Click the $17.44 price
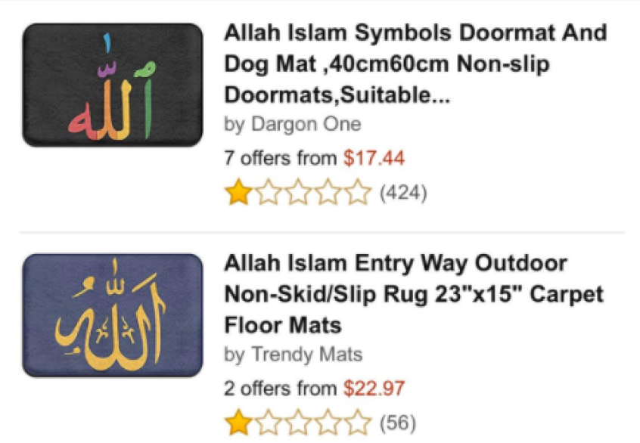Image resolution: width=640 pixels, height=443 pixels. pyautogui.click(x=374, y=159)
